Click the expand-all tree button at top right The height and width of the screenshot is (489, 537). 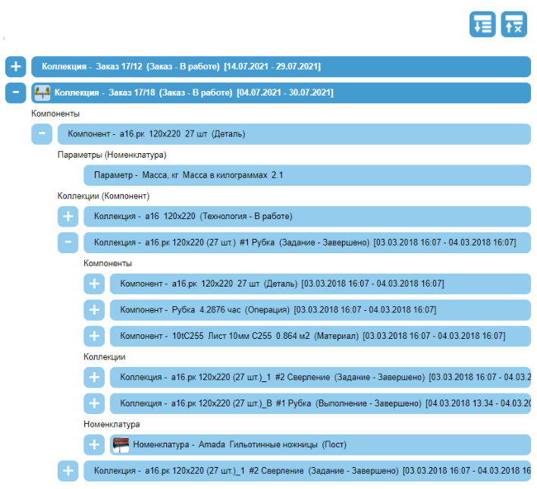(482, 24)
